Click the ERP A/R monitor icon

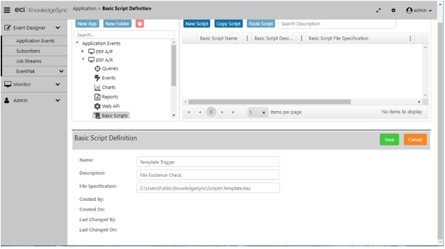91,60
